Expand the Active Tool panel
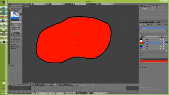 [16, 6]
